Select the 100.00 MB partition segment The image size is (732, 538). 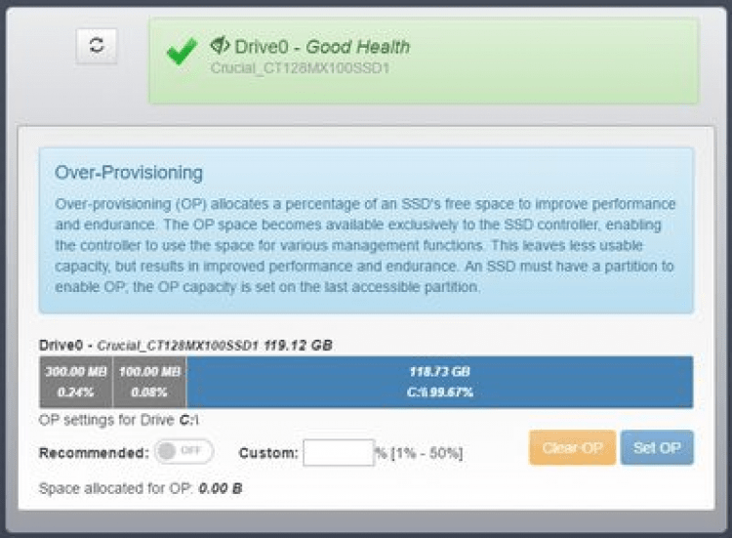tap(149, 381)
